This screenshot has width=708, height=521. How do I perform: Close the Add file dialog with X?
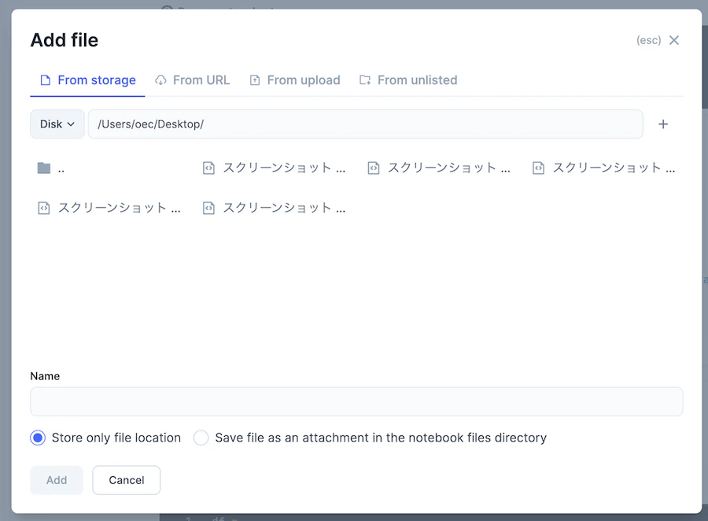click(673, 40)
